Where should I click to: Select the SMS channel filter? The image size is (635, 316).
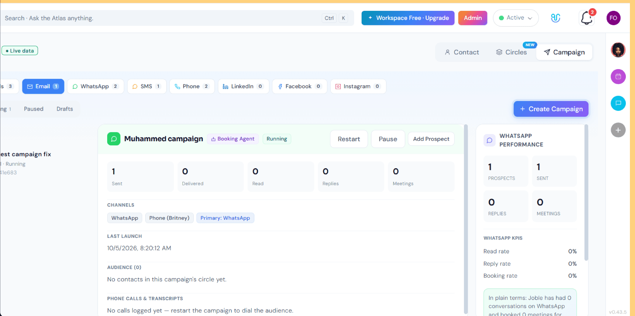click(147, 86)
